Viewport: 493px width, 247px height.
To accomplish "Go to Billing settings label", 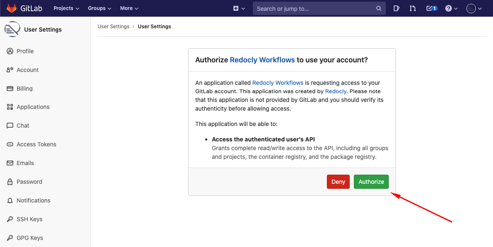I will pyautogui.click(x=25, y=89).
